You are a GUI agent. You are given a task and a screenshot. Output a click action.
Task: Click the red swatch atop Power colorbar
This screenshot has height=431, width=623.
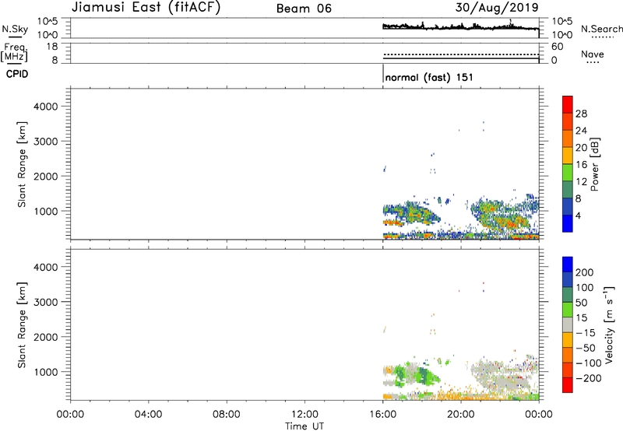(568, 105)
